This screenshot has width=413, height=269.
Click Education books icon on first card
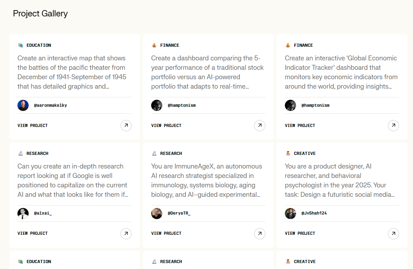[21, 45]
